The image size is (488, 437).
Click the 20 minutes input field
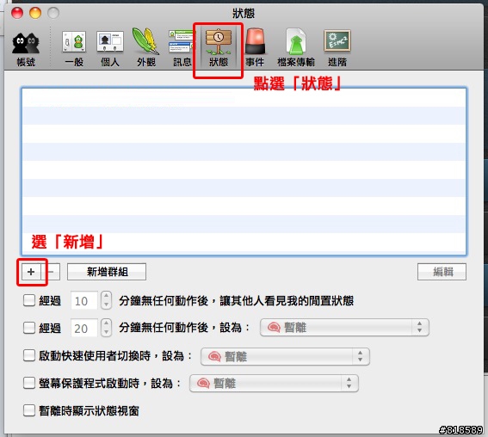pos(84,328)
